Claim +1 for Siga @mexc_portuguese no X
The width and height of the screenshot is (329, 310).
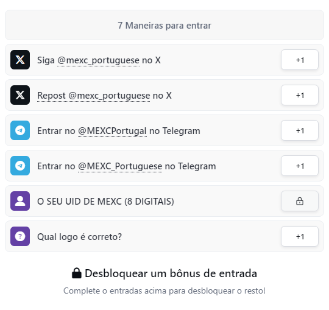pyautogui.click(x=300, y=60)
